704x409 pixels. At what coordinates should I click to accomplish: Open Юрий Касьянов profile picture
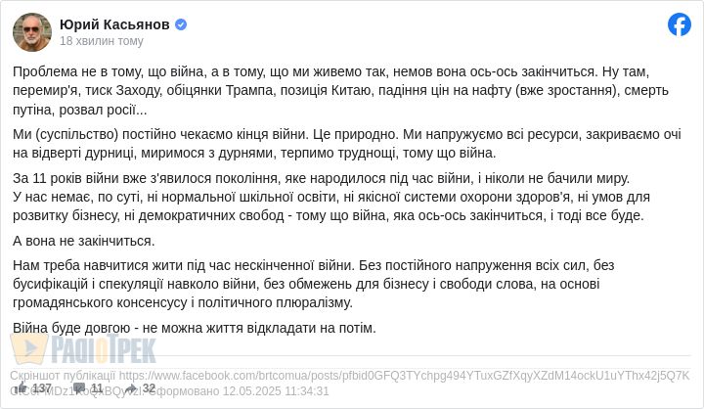pos(31,32)
